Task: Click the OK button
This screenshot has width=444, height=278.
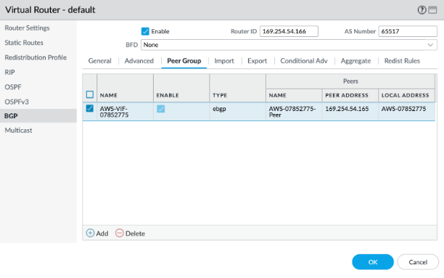Action: click(x=373, y=262)
